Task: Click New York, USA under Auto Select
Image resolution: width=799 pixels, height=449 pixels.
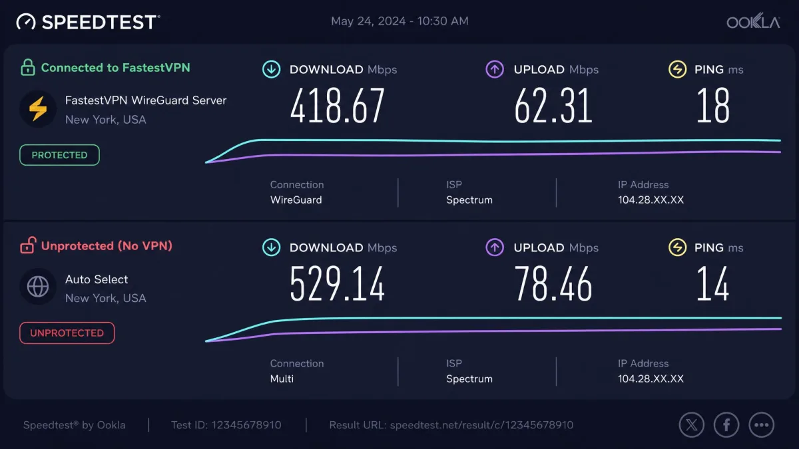Action: click(x=106, y=298)
